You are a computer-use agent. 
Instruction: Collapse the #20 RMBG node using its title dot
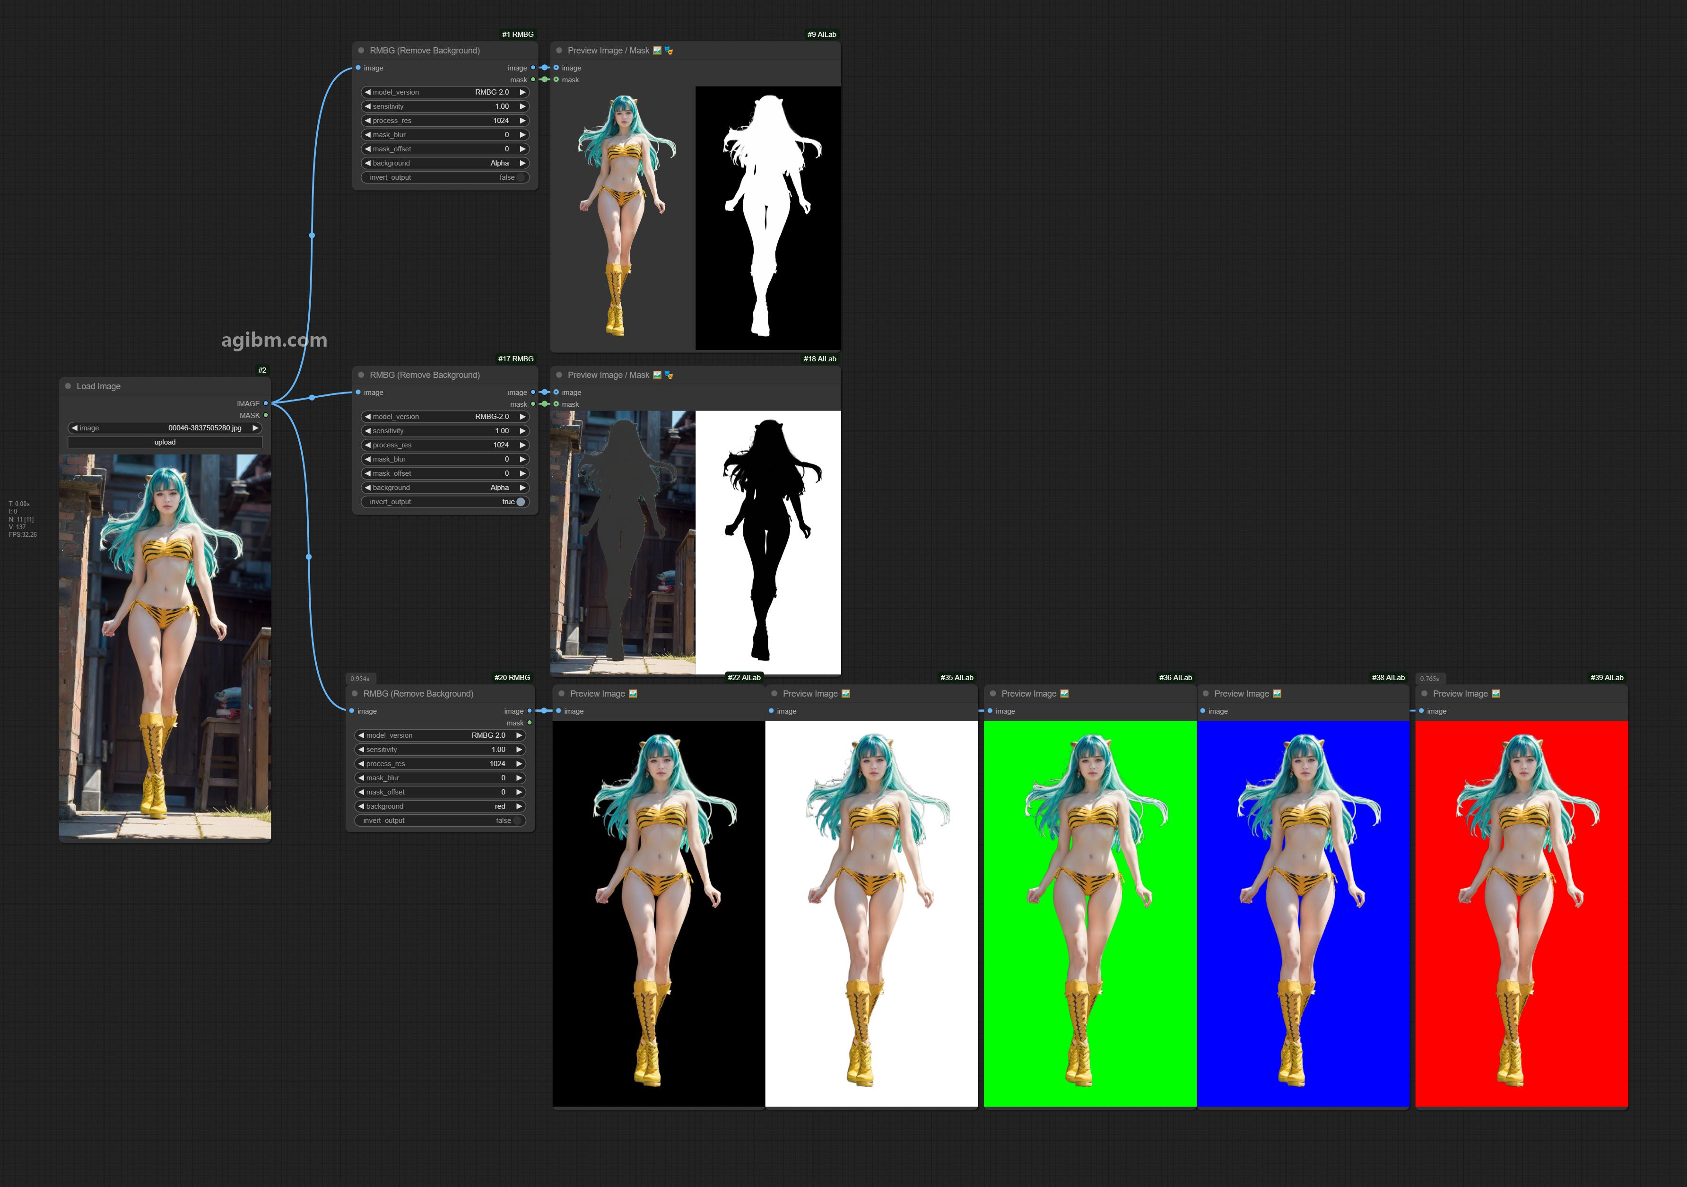[x=354, y=694]
